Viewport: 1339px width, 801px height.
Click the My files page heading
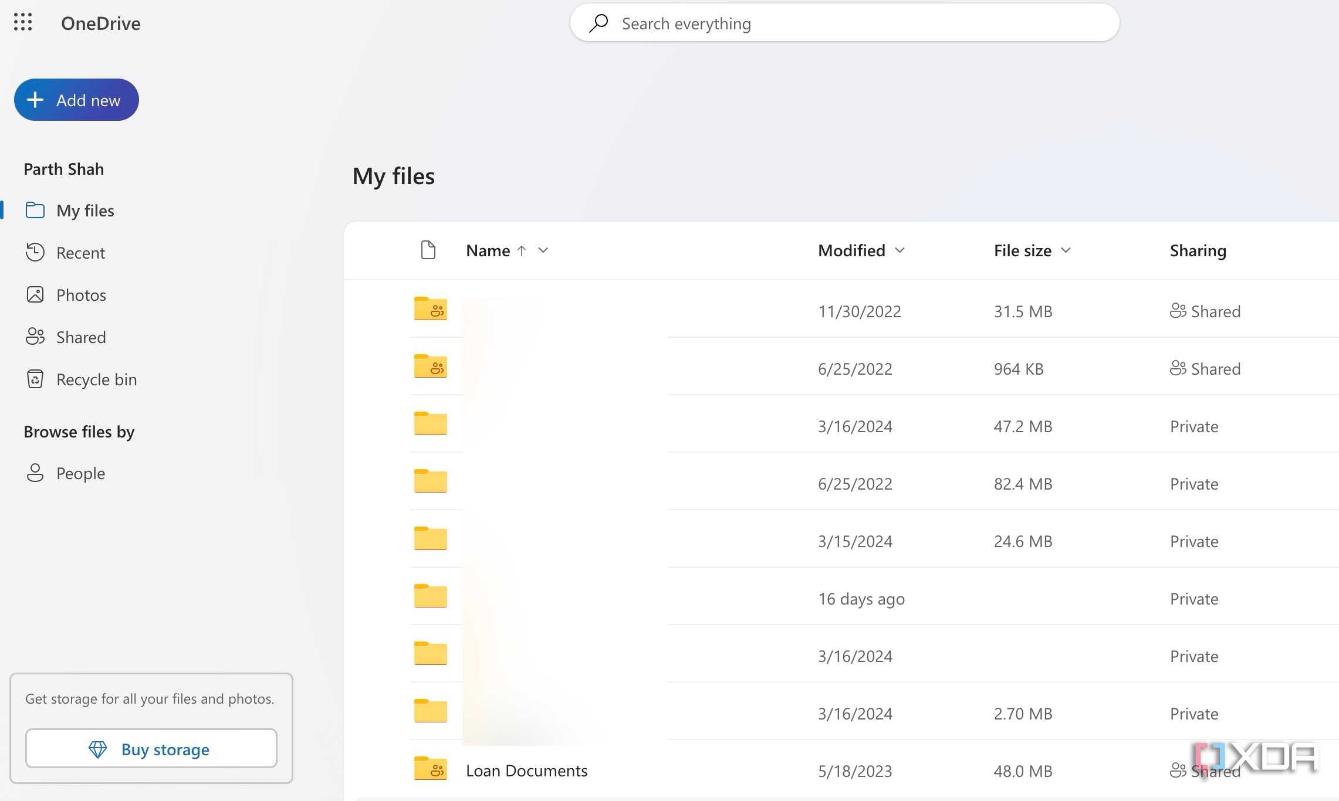tap(393, 176)
